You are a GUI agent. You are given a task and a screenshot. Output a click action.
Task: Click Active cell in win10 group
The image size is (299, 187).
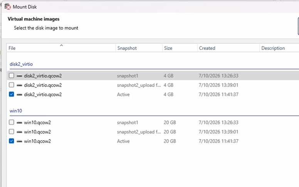tap(123, 141)
